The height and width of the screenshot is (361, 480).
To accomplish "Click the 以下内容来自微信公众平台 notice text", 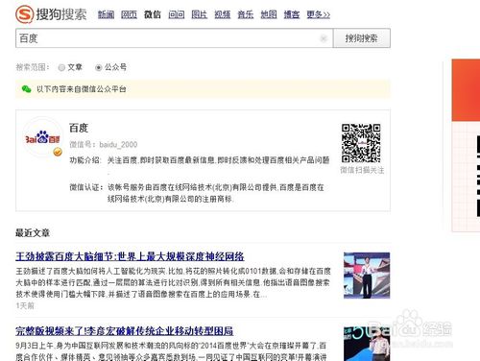I will click(82, 89).
